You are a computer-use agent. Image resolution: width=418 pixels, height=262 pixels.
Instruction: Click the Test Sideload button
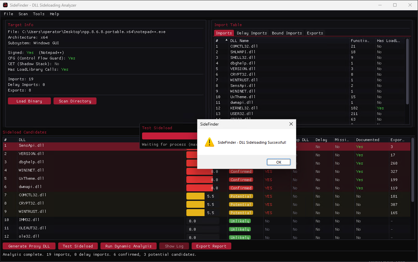tap(78, 246)
